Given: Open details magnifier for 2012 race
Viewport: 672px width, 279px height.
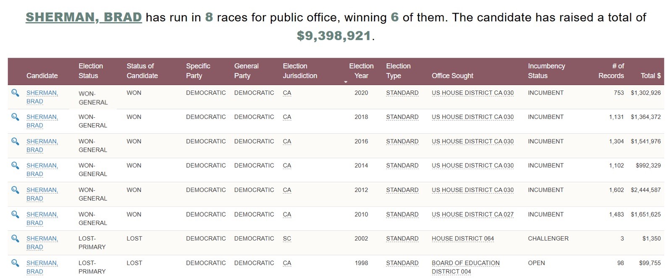Looking at the screenshot, I should point(15,190).
